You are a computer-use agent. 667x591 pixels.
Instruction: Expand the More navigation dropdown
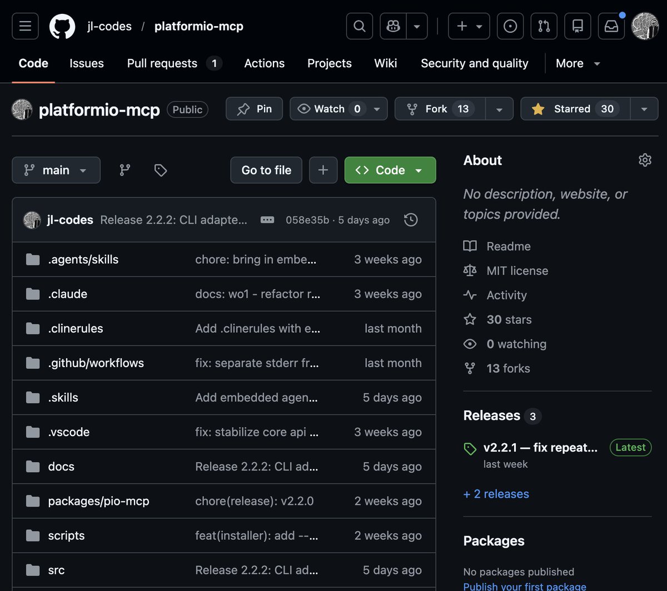[x=578, y=63]
